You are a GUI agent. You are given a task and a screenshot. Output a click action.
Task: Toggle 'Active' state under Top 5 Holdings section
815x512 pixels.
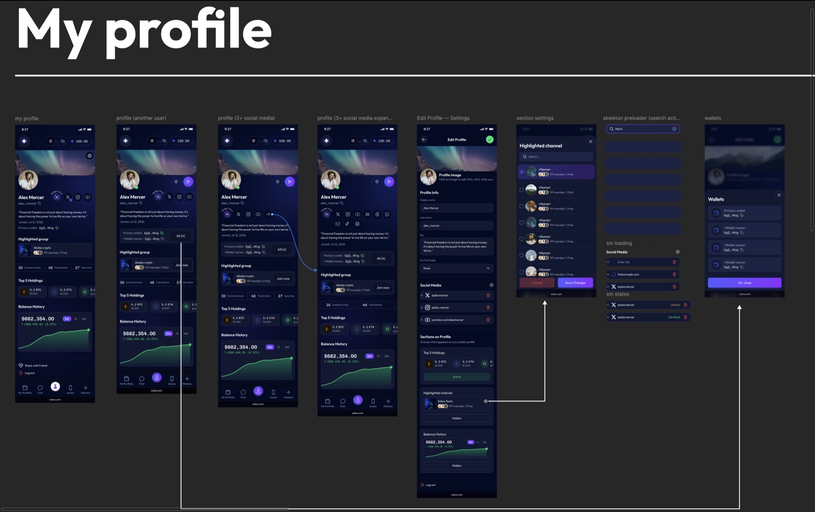(456, 377)
